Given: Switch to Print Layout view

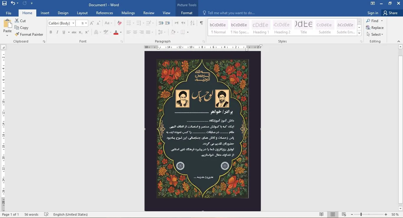Looking at the screenshot, I should pos(333,214).
